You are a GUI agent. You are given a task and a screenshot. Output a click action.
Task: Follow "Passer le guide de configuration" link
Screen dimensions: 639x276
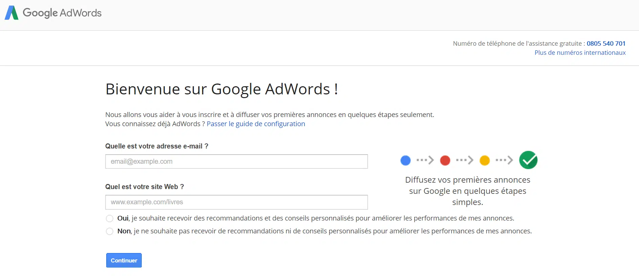[x=256, y=124]
